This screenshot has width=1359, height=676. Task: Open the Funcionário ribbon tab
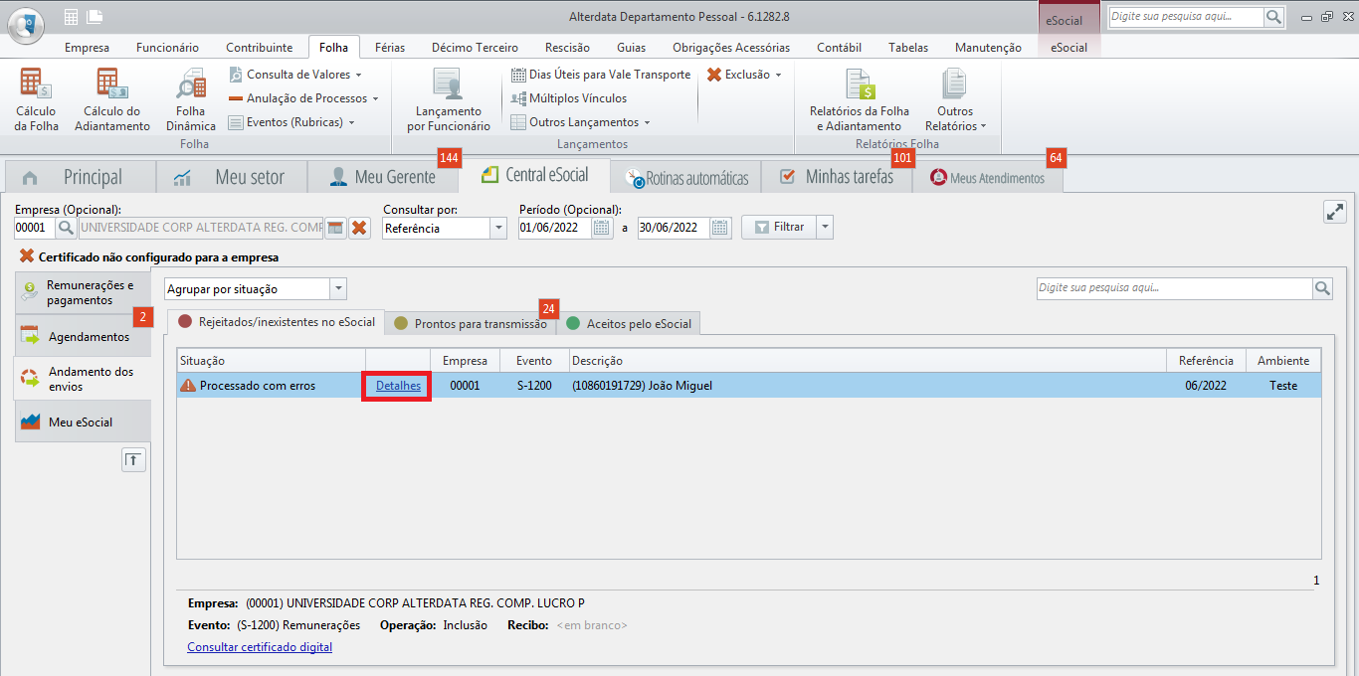click(x=167, y=48)
